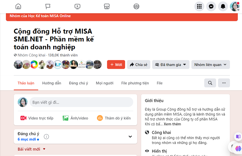Open the brain assistant icon at bottom right

[x=238, y=149]
